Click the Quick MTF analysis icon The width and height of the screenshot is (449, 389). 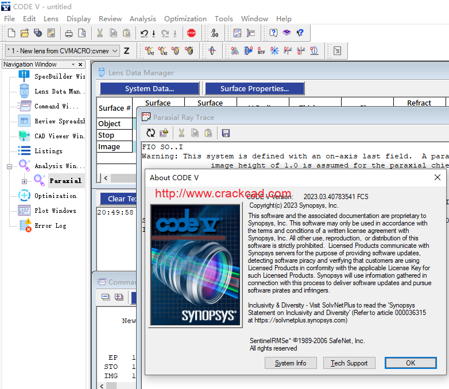(x=261, y=51)
